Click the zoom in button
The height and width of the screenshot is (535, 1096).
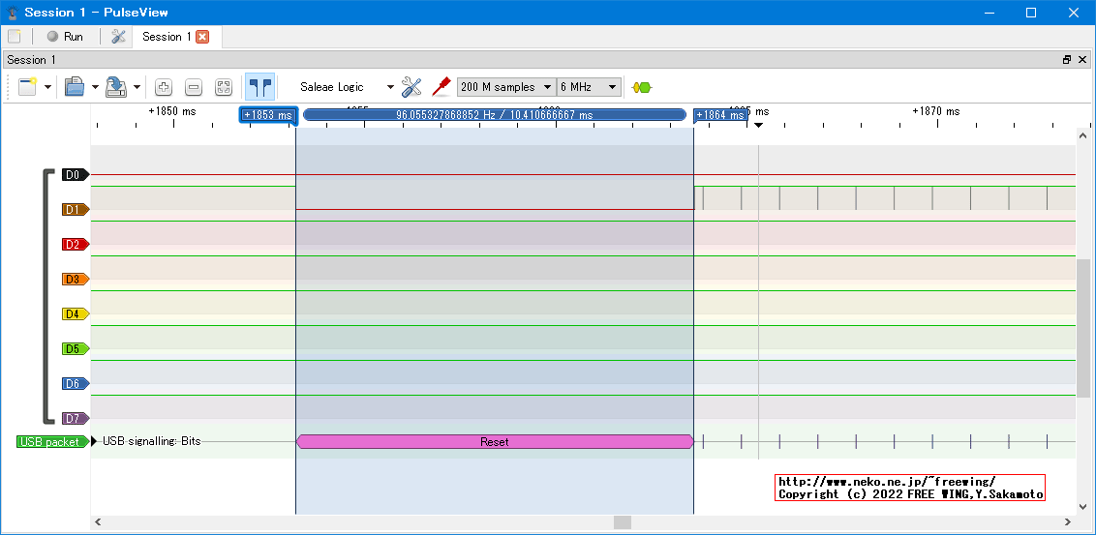tap(164, 87)
